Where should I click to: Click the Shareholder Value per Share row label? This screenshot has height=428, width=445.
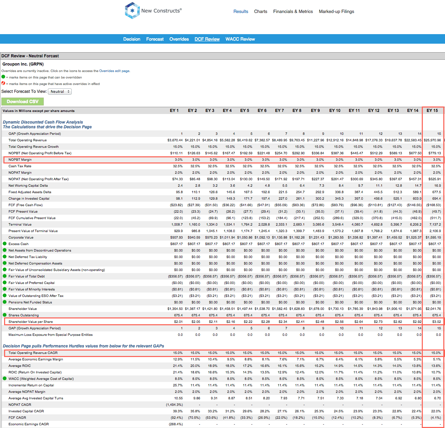tap(31, 322)
